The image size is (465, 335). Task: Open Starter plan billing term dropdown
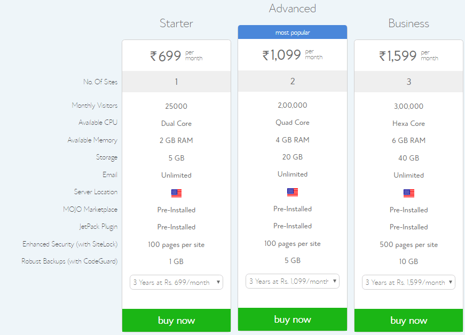click(x=176, y=282)
